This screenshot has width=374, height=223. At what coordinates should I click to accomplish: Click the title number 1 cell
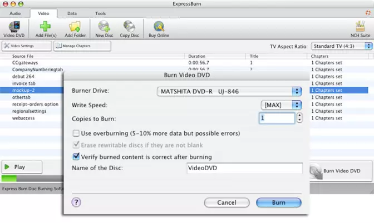(x=251, y=63)
